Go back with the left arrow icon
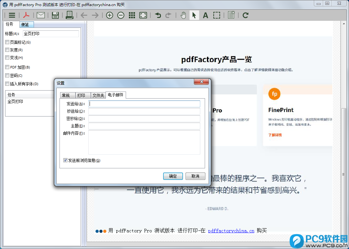Screen dimensions: 349x249 pos(84,15)
